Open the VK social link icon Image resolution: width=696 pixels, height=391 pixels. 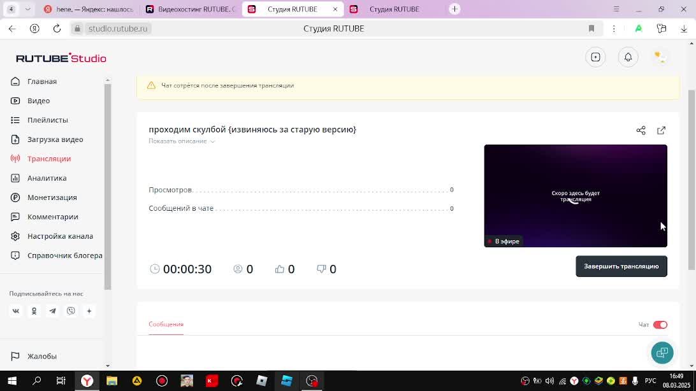pyautogui.click(x=15, y=311)
